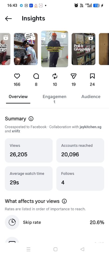The image size is (109, 256).
Task: Tap the Views 26,205 card
Action: pos(29,150)
